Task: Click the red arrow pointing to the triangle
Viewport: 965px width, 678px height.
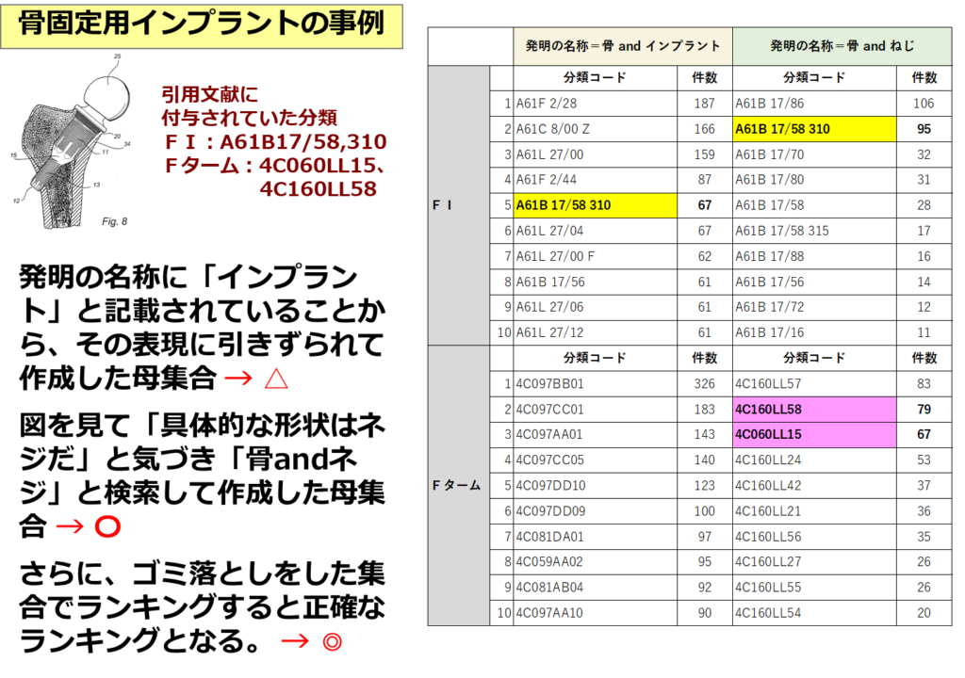Action: (238, 379)
